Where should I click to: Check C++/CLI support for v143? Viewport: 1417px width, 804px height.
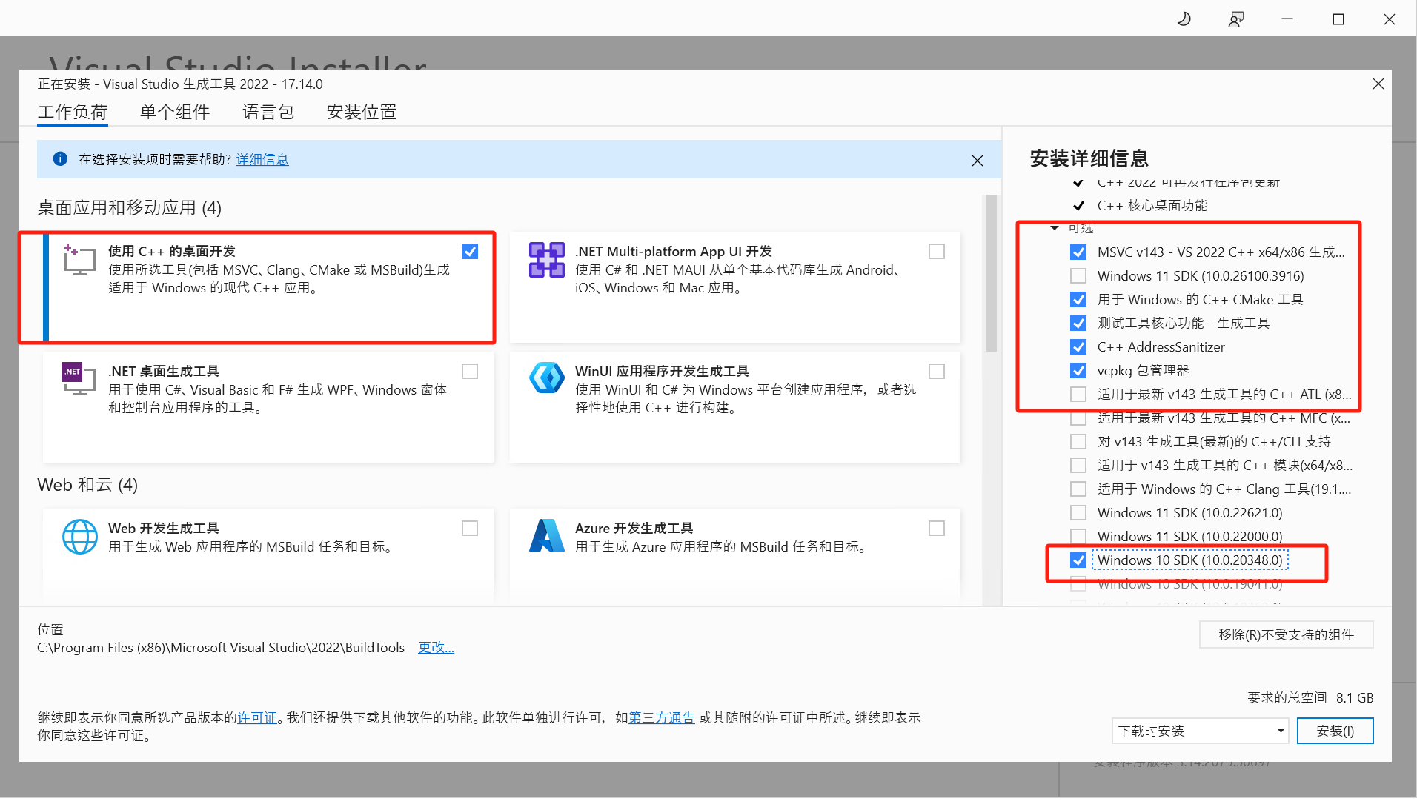(1078, 442)
